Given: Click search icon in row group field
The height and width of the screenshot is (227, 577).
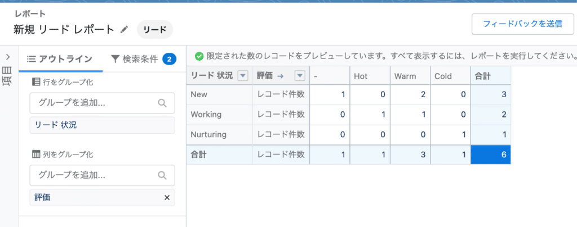Looking at the screenshot, I should coord(162,103).
